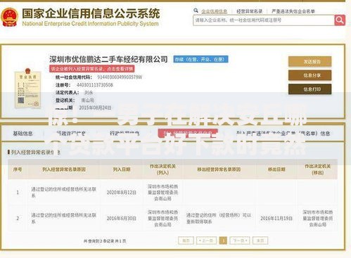The width and height of the screenshot is (351, 258).
Task: Click the record count summary 共查询到2条记录
Action: pos(105,241)
